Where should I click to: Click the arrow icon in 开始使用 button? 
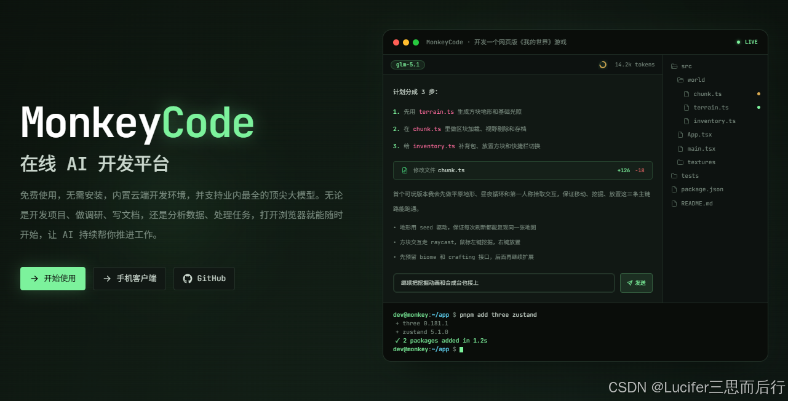(34, 279)
